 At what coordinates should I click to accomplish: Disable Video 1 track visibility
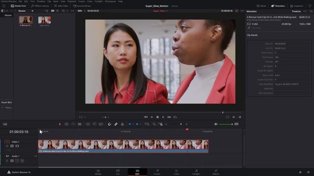coord(17,146)
